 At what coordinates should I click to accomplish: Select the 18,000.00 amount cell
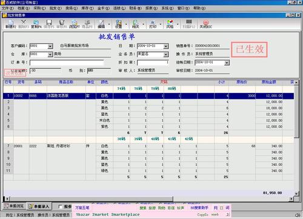click(x=269, y=108)
